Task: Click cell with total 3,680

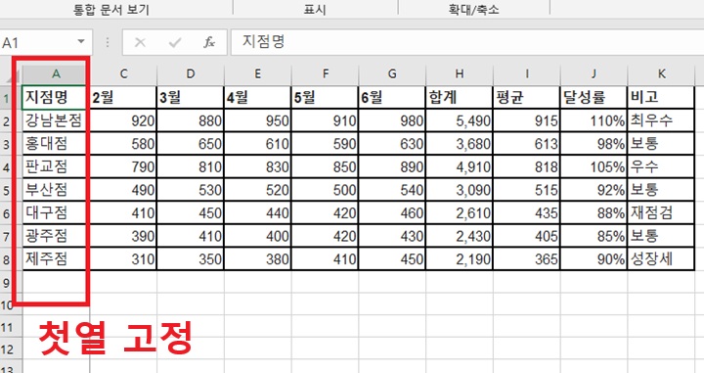Action: click(x=460, y=144)
